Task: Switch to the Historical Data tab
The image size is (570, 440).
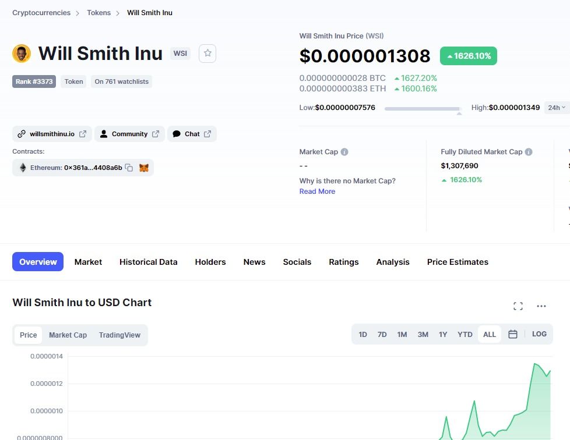Action: (148, 262)
